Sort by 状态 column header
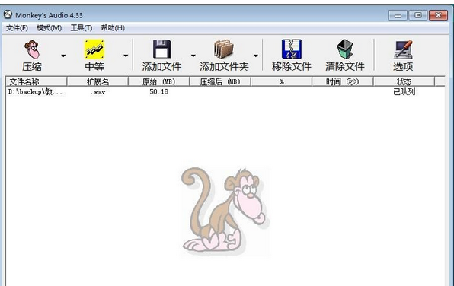This screenshot has width=454, height=286. coord(404,82)
